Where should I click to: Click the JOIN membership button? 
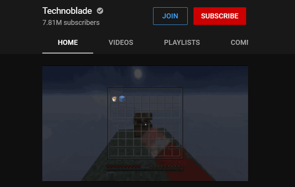click(x=170, y=16)
